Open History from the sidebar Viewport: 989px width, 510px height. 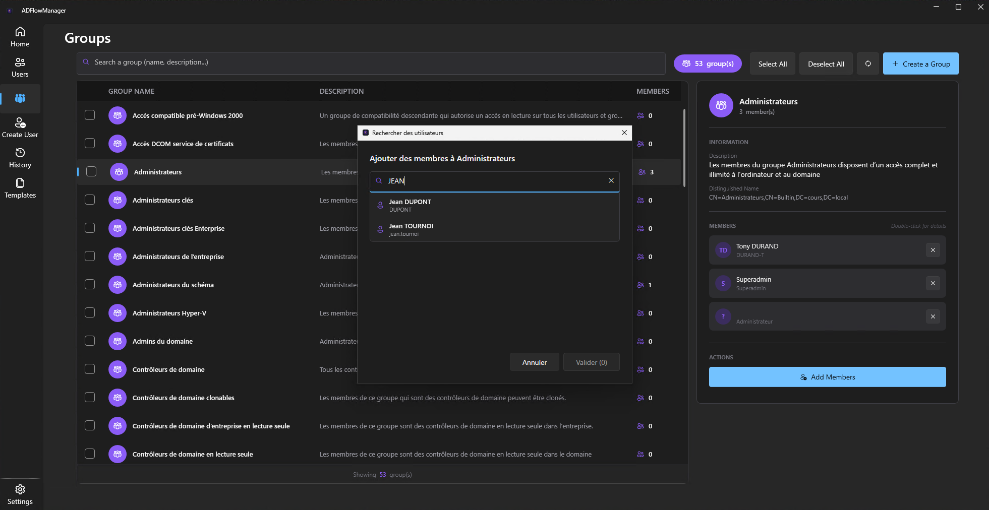20,158
